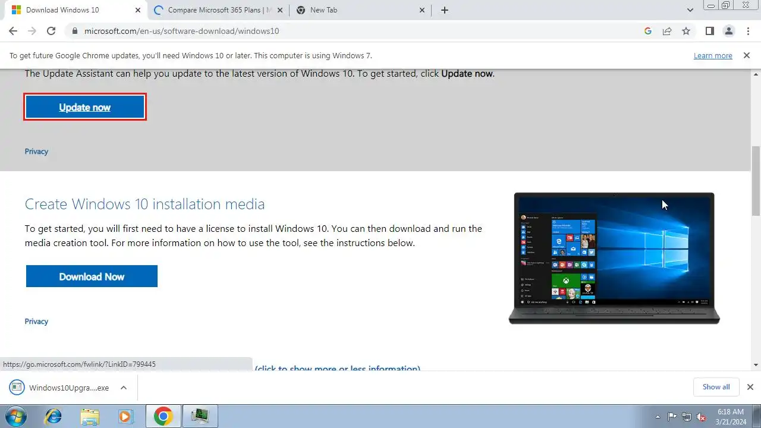Open the Action Center flag icon
761x428 pixels.
click(x=672, y=417)
